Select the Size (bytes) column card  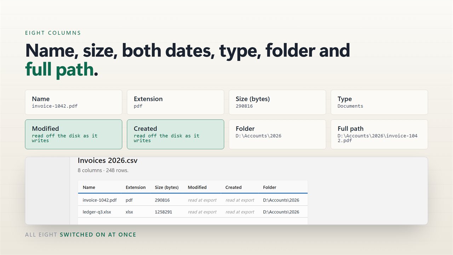[277, 102]
